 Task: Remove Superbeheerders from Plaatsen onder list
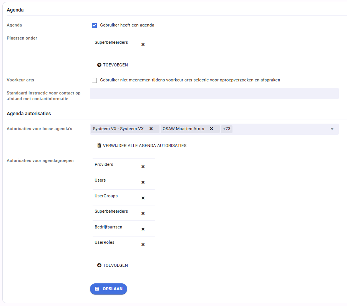pos(143,45)
